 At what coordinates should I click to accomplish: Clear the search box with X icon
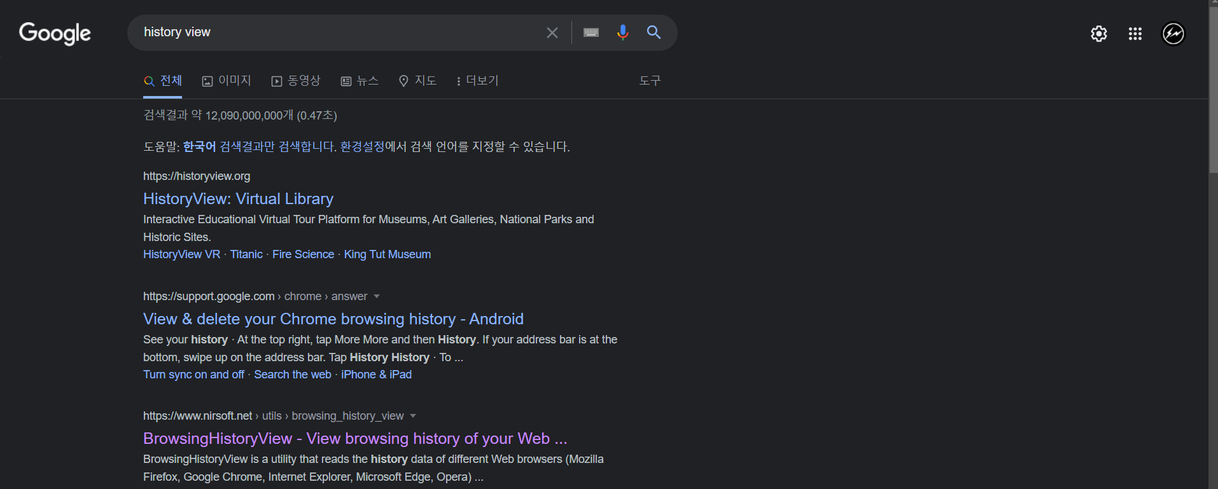coord(552,32)
